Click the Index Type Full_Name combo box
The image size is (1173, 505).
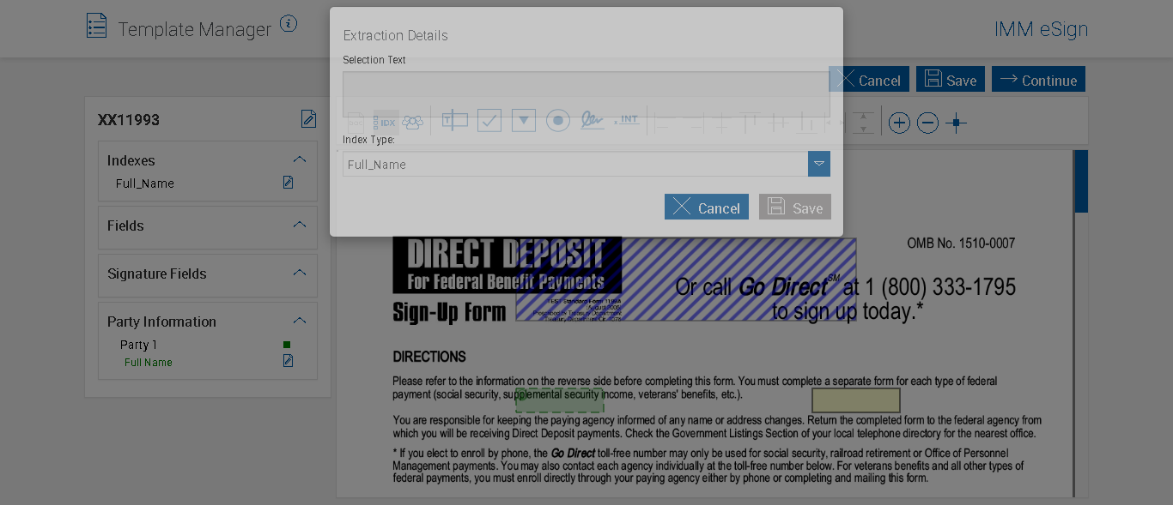(x=586, y=164)
